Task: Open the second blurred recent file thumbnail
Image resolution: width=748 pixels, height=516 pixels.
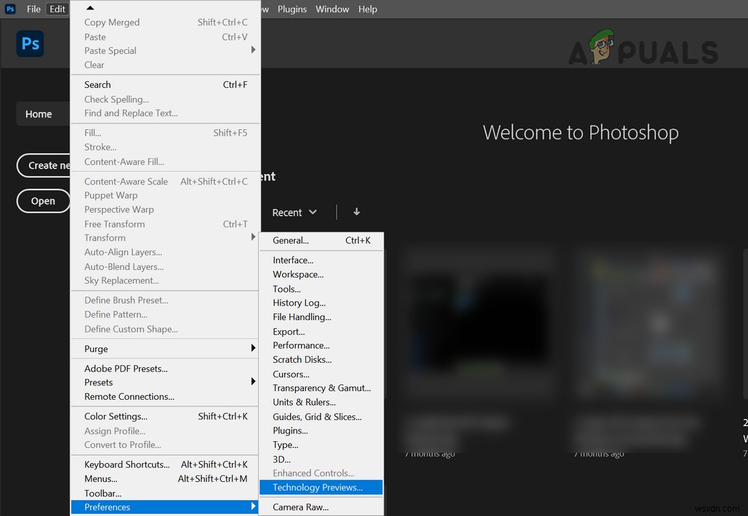Action: [x=649, y=324]
